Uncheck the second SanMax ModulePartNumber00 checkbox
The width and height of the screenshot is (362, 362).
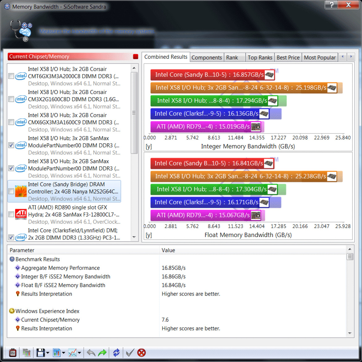[11, 168]
